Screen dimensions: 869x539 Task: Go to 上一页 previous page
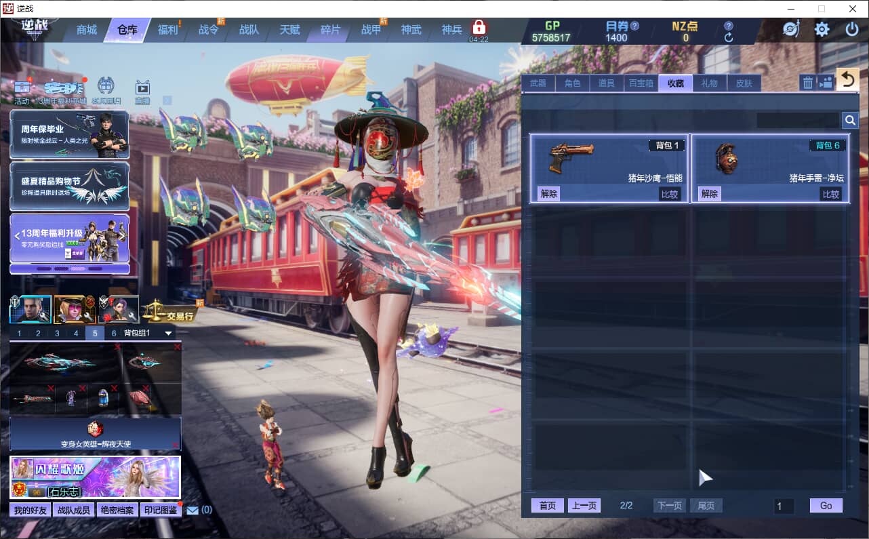coord(584,506)
